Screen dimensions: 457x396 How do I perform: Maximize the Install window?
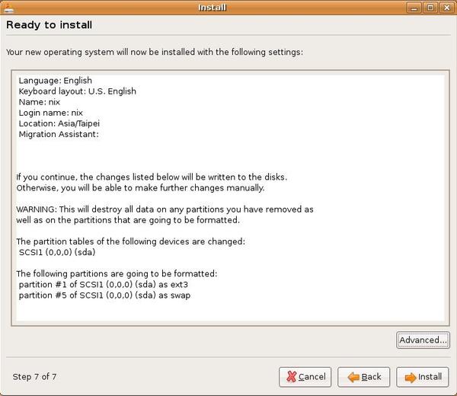[x=430, y=8]
